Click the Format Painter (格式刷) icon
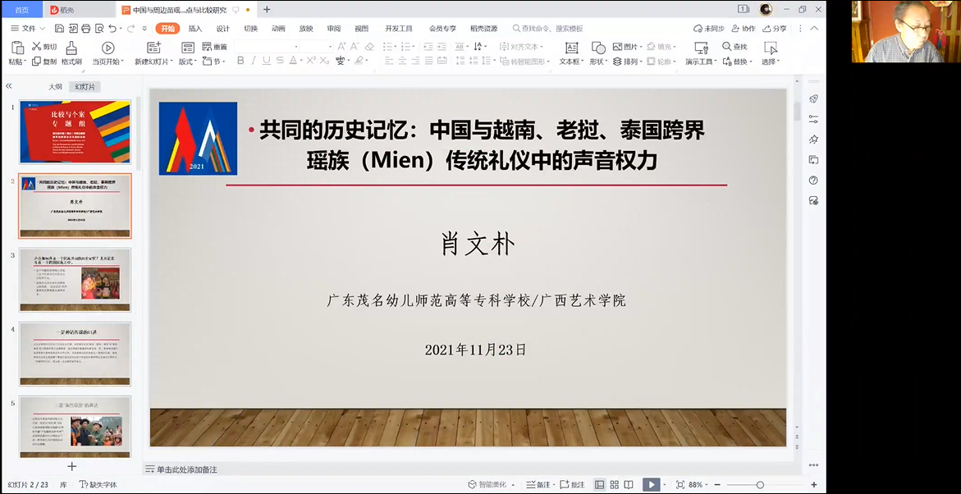The image size is (961, 494). click(71, 48)
